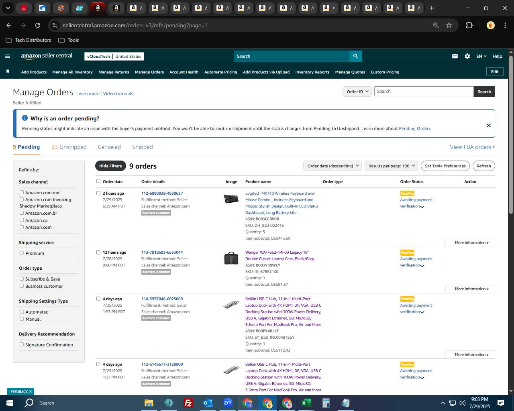Image resolution: width=514 pixels, height=411 pixels.
Task: Select the Manual shipping settings radio
Action: coord(22,319)
